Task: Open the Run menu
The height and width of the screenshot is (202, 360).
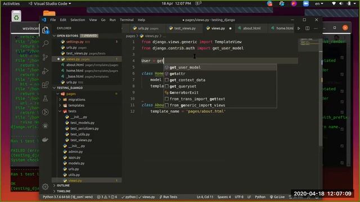Action: coord(112,20)
